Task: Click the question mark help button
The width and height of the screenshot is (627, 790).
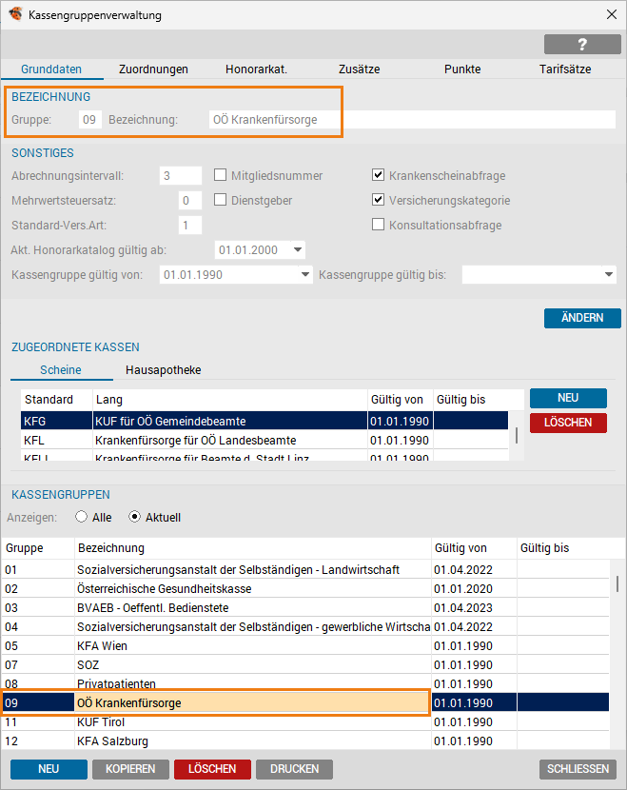Action: click(582, 44)
